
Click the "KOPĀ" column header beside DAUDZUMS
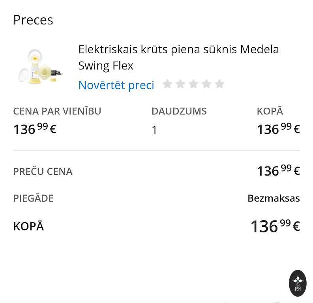(270, 111)
